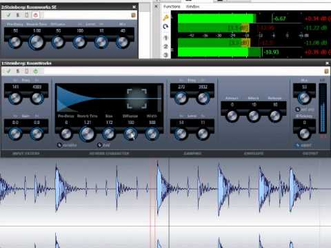The height and width of the screenshot is (248, 331).
Task: Click RoomWorks SE Pre-Delay knob showing 50
Action: tap(15, 42)
